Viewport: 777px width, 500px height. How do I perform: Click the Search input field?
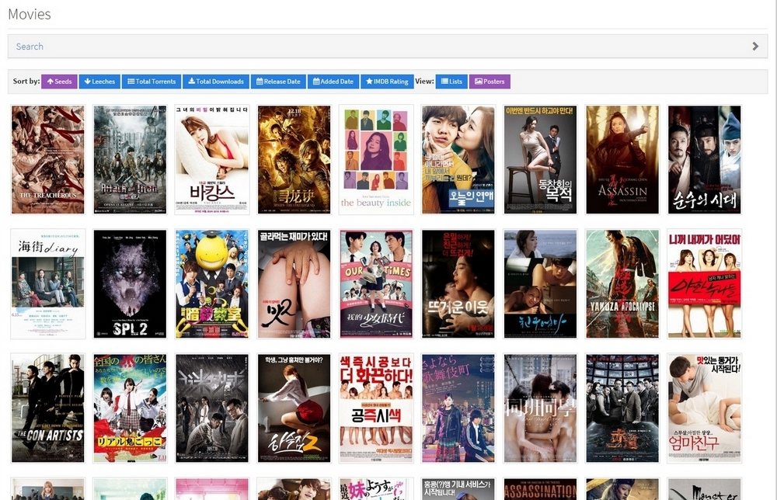point(381,47)
